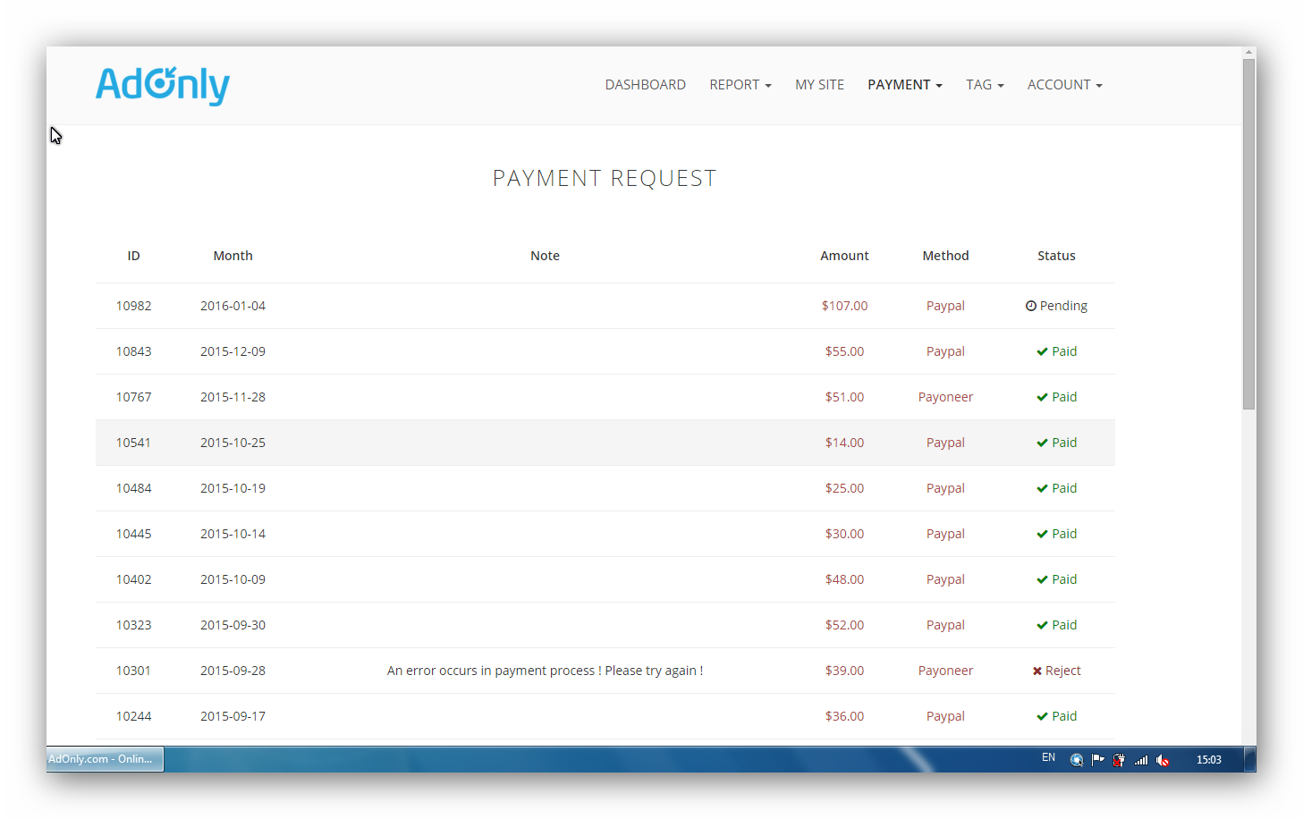The width and height of the screenshot is (1303, 819).
Task: Select request ID 10244
Action: pyautogui.click(x=134, y=716)
